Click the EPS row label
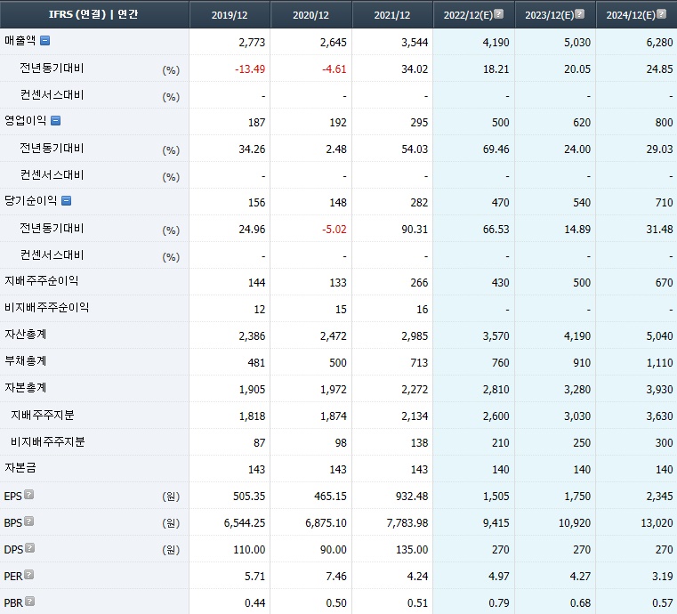 (12, 497)
